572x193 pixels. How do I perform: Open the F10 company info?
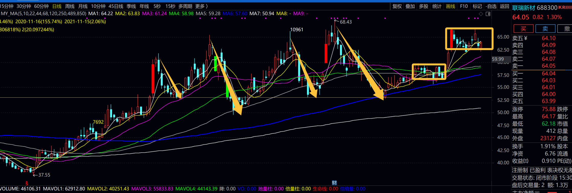[x=464, y=6]
